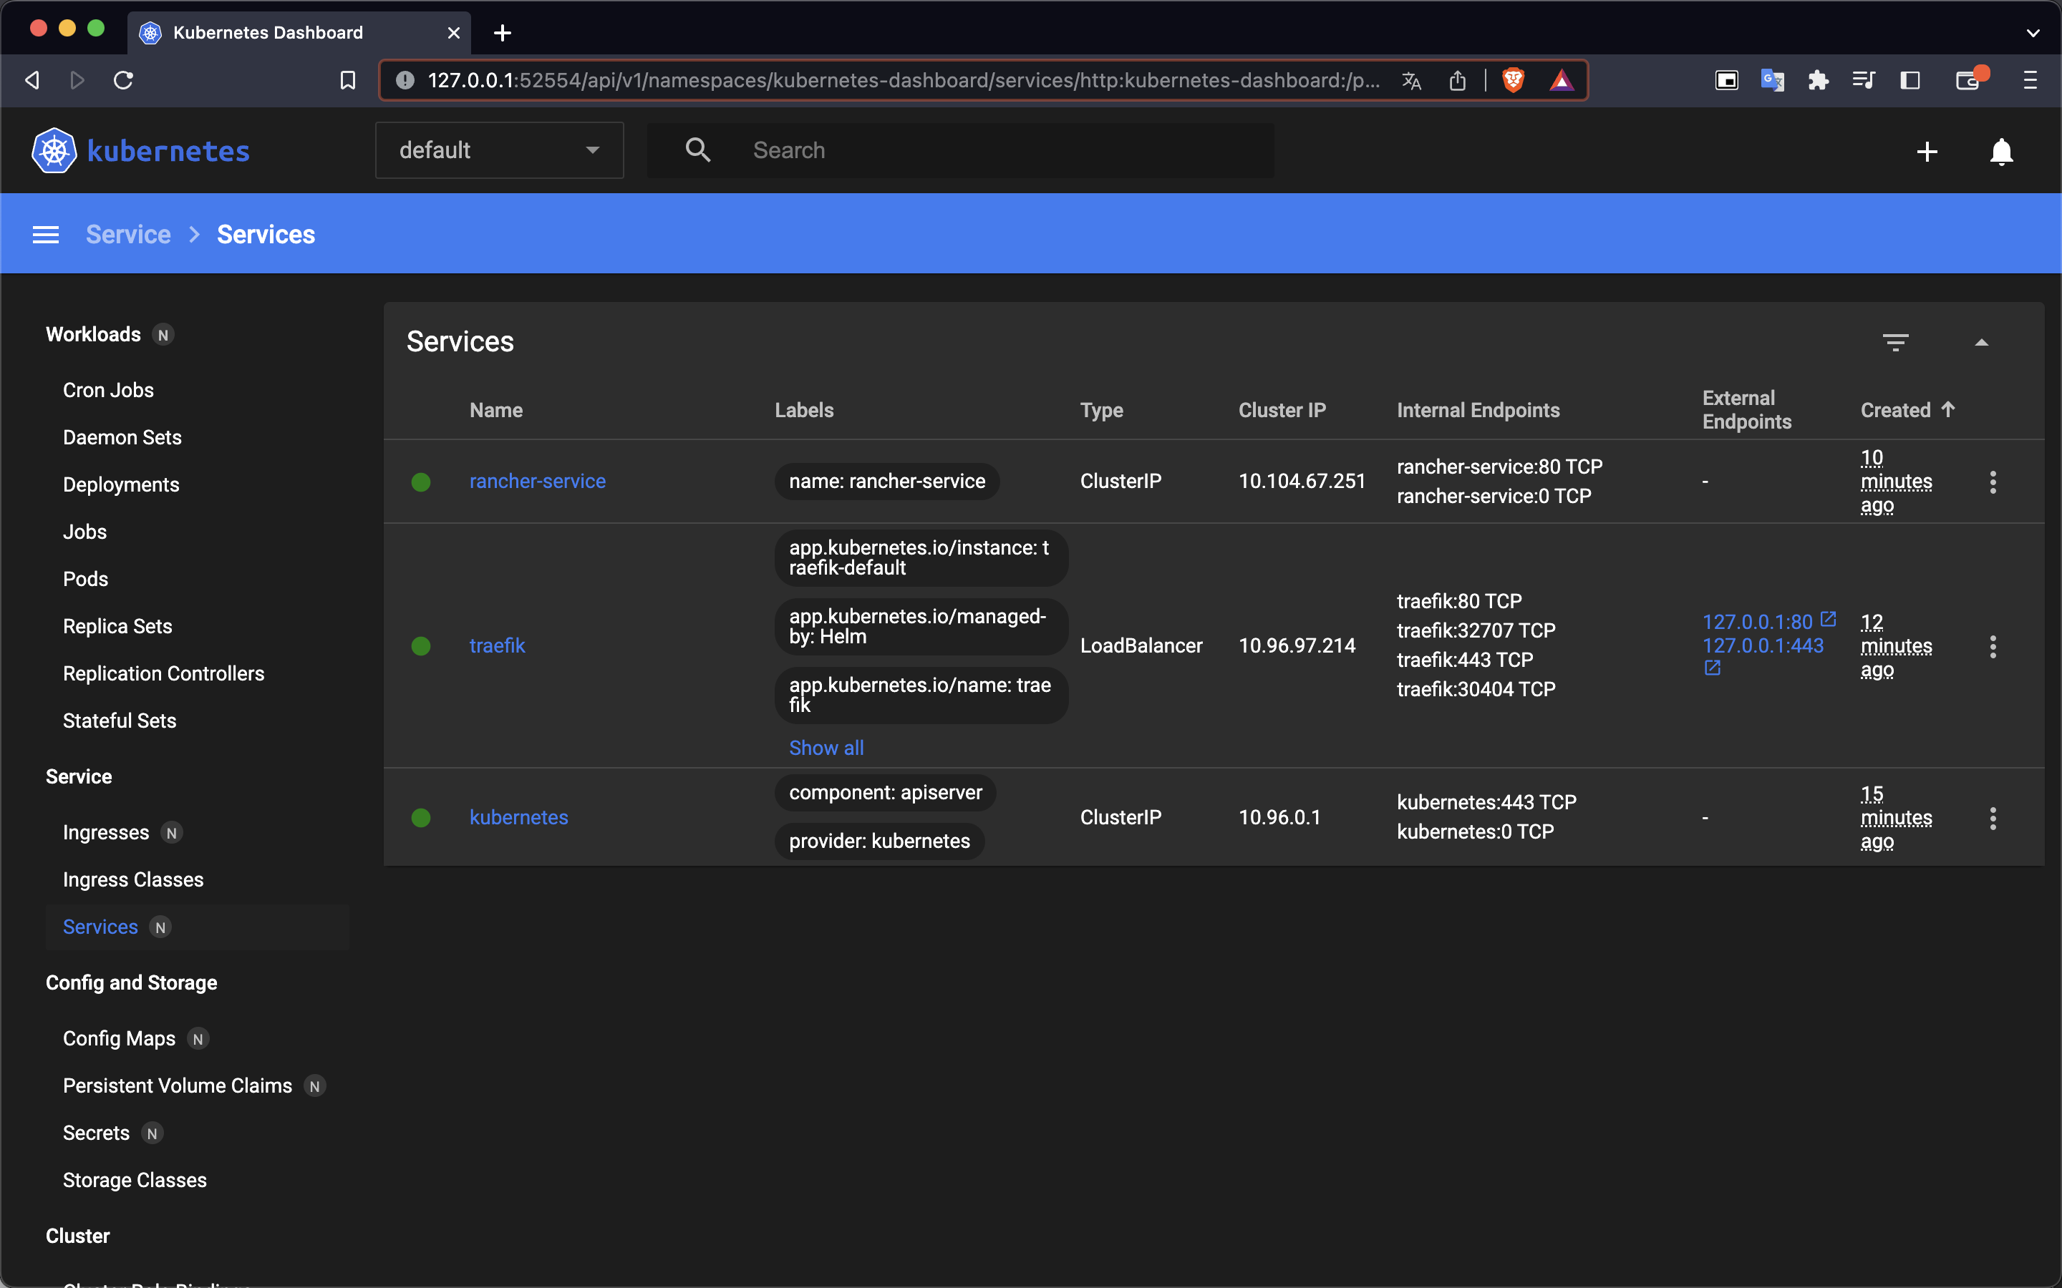The height and width of the screenshot is (1288, 2062).
Task: Open the browser main menu
Action: click(x=2030, y=80)
